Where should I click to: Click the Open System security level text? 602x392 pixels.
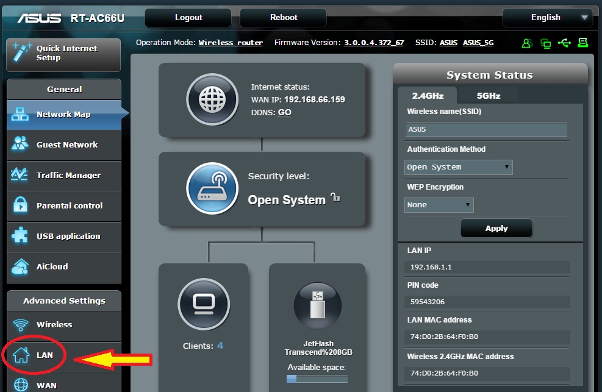pyautogui.click(x=287, y=200)
